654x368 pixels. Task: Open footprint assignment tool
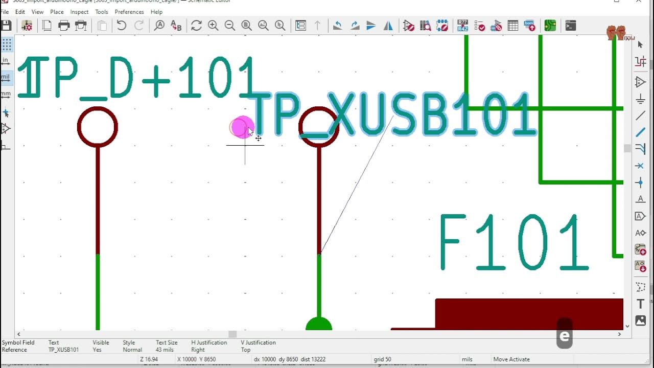(496, 26)
